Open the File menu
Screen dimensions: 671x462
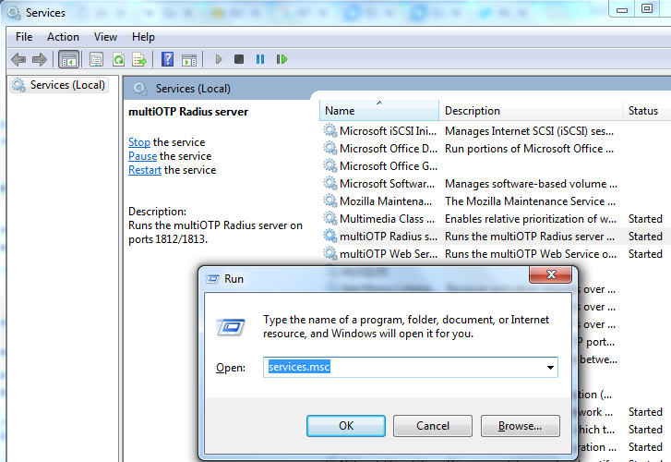pos(24,37)
